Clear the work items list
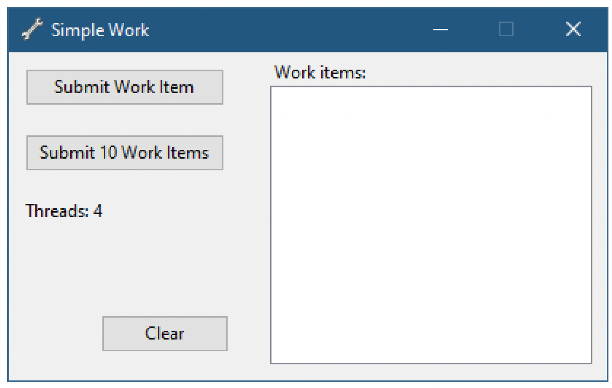 pyautogui.click(x=165, y=334)
